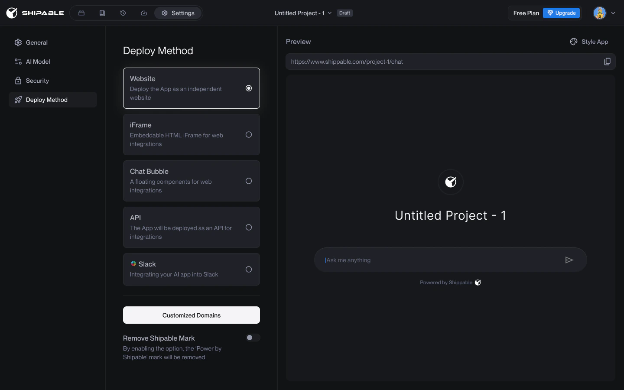Select the Chat Bubble radio button
Image resolution: width=624 pixels, height=390 pixels.
[249, 181]
